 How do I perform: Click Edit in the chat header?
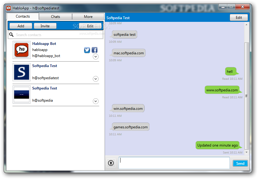point(239,17)
